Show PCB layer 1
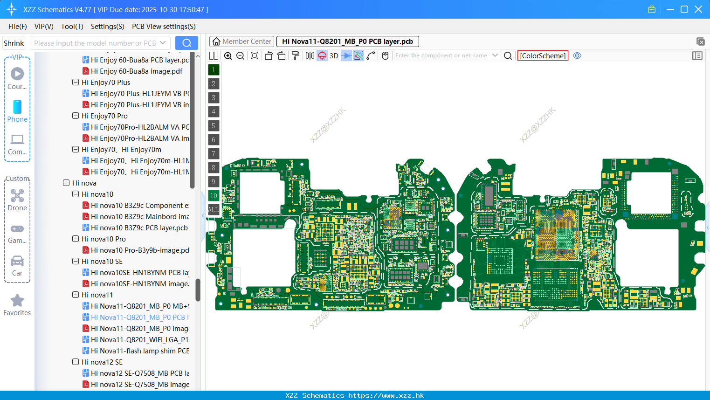 pyautogui.click(x=214, y=70)
